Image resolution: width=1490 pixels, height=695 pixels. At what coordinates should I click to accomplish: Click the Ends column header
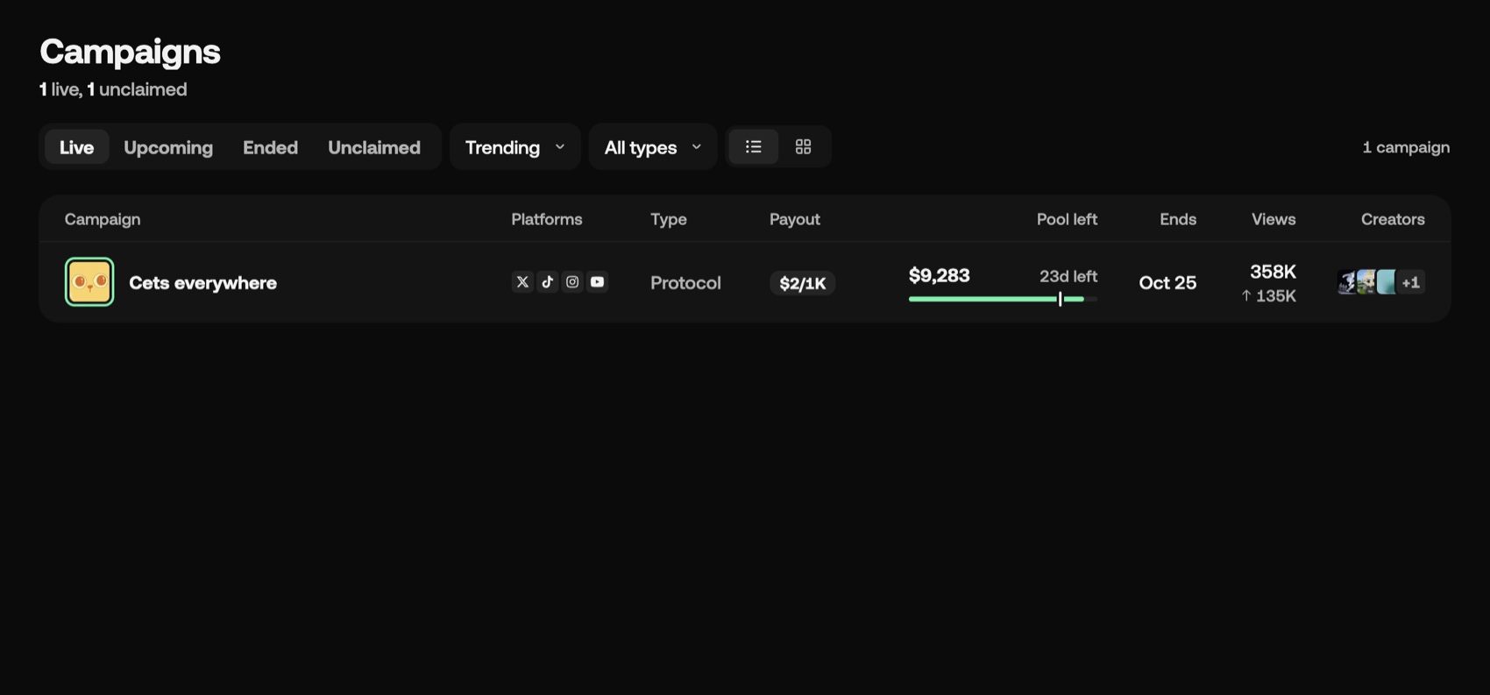1178,219
